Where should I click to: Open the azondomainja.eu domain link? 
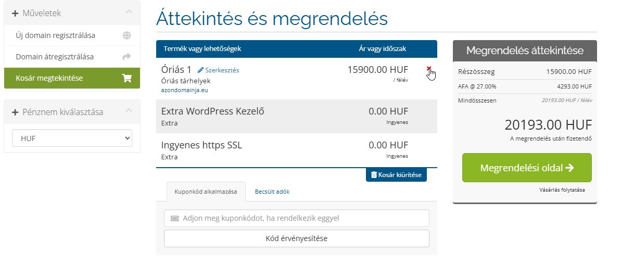[184, 90]
